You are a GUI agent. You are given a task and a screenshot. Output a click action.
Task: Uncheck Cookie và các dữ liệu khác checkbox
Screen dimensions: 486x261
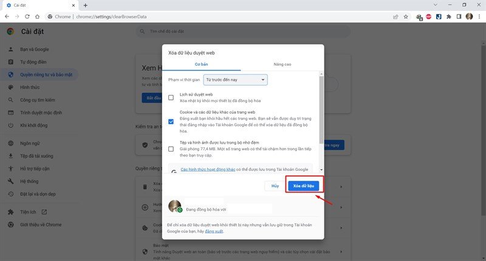point(171,122)
